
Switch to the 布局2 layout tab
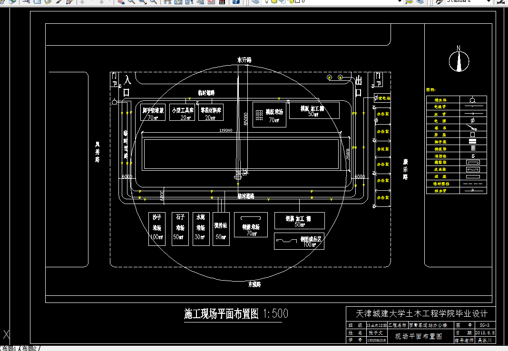click(29, 348)
